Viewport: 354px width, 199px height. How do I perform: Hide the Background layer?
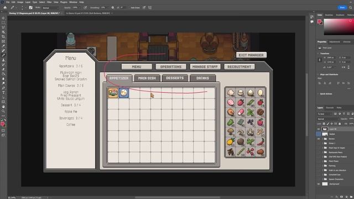(x=319, y=184)
